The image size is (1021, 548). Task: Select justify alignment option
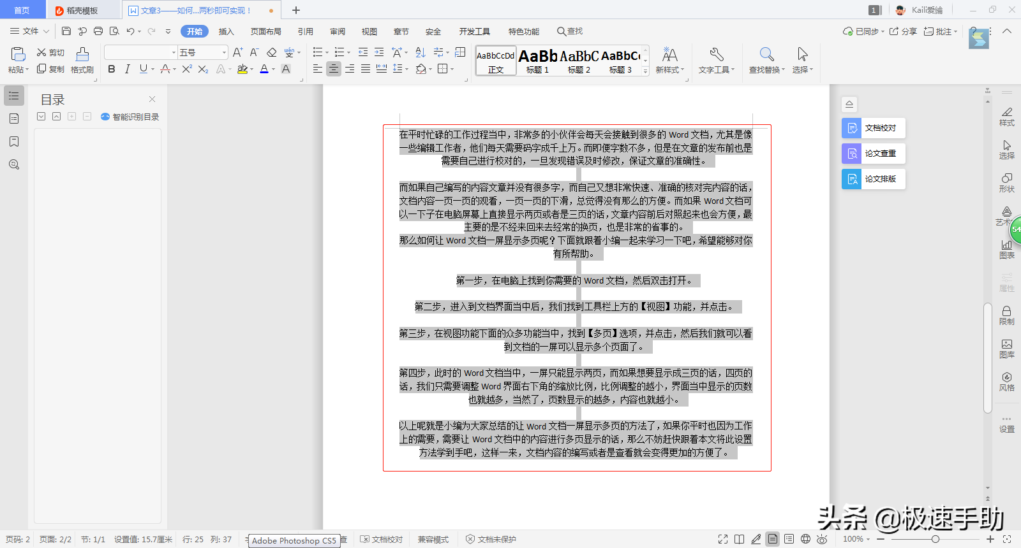pyautogui.click(x=366, y=69)
